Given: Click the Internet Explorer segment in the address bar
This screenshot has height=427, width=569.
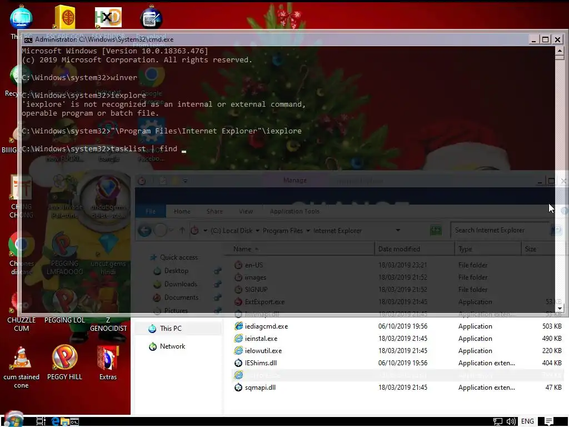Looking at the screenshot, I should coord(337,231).
